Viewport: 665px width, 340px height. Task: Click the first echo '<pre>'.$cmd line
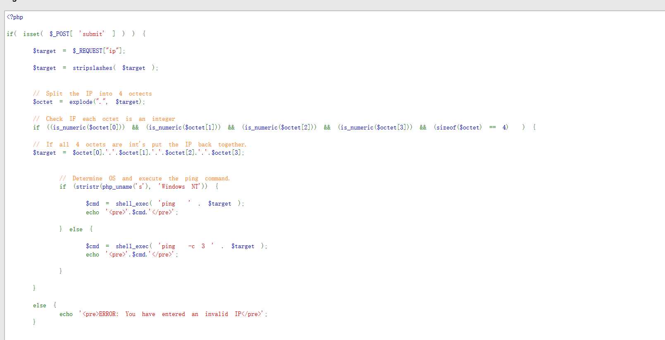tap(132, 212)
